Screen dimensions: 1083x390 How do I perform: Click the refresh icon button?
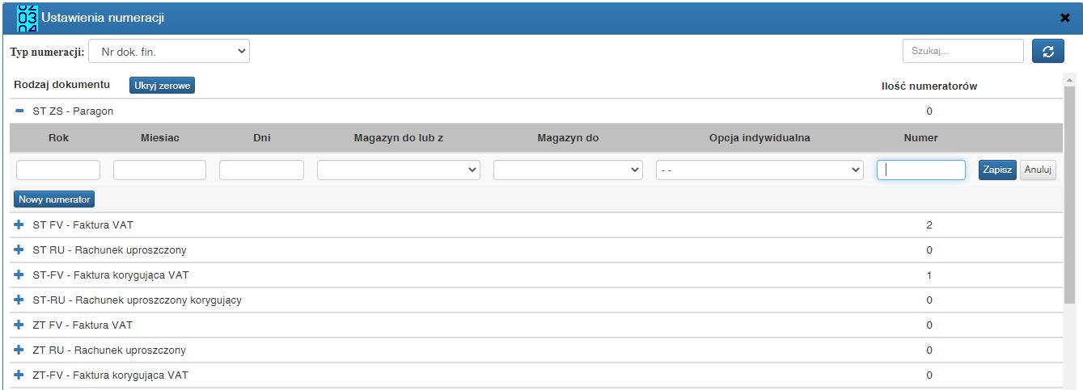tap(1048, 51)
